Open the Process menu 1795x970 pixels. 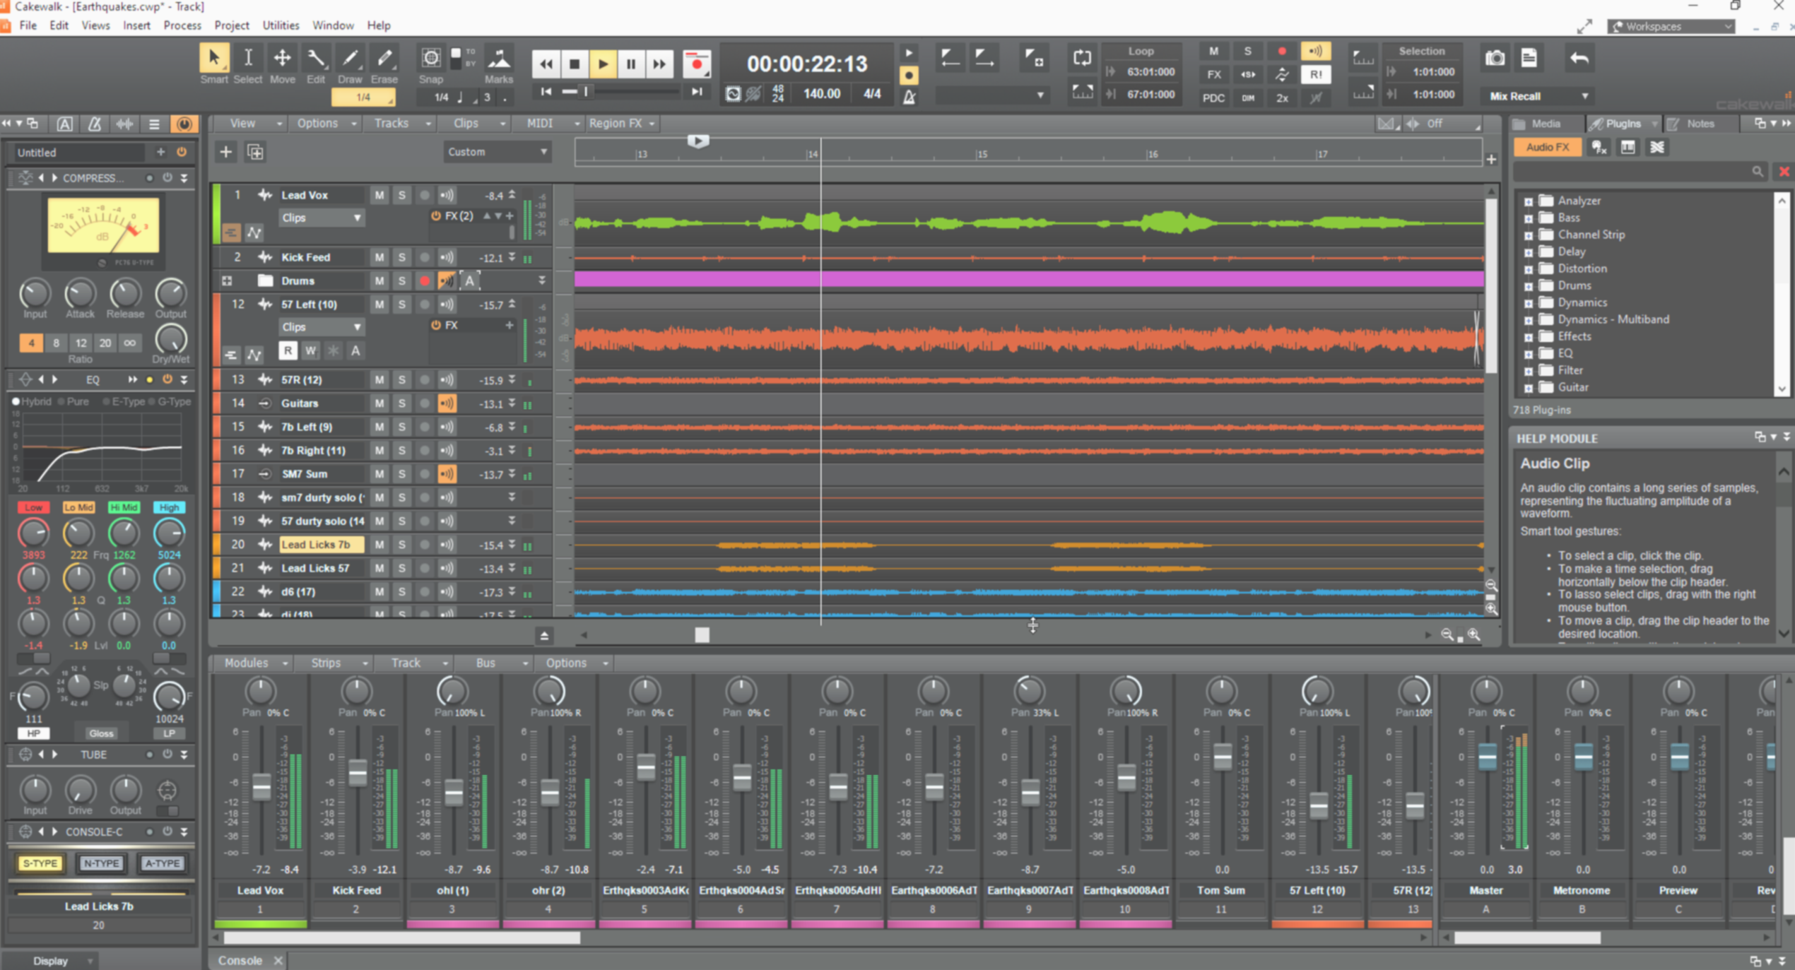pos(182,25)
